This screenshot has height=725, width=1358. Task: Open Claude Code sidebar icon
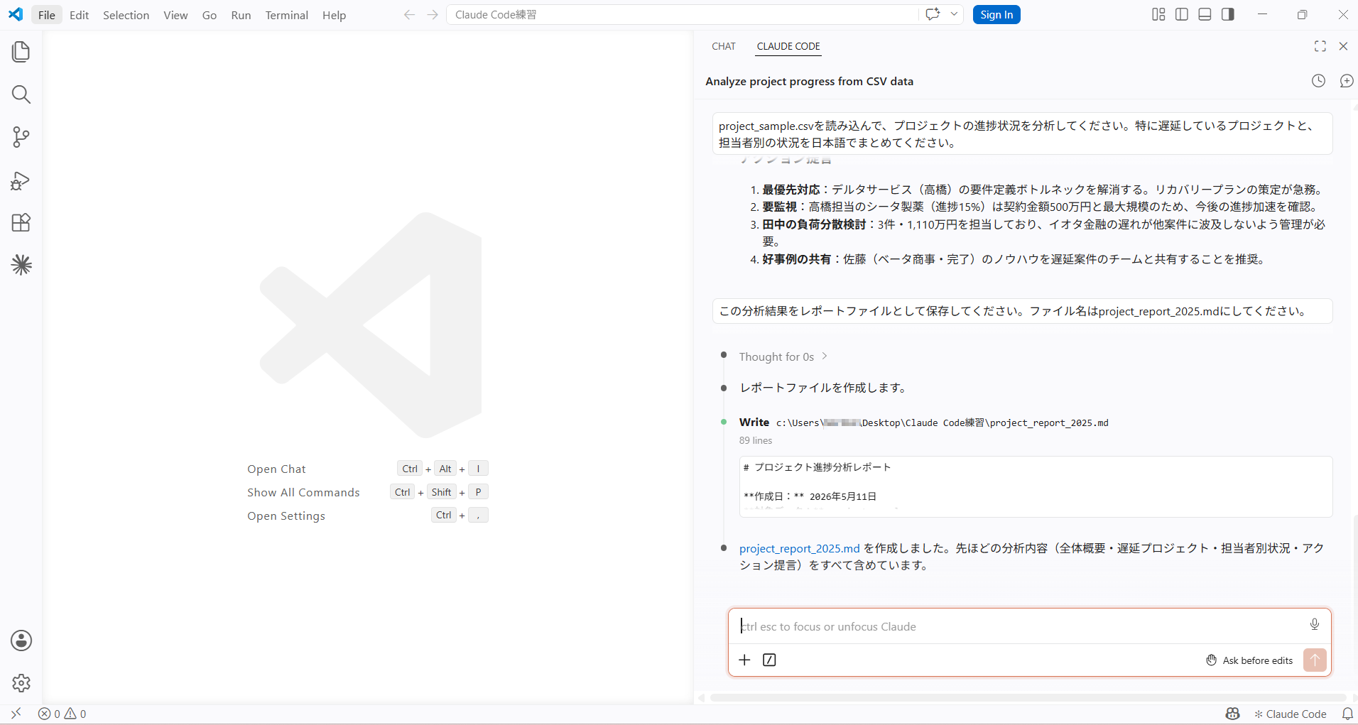tap(21, 265)
